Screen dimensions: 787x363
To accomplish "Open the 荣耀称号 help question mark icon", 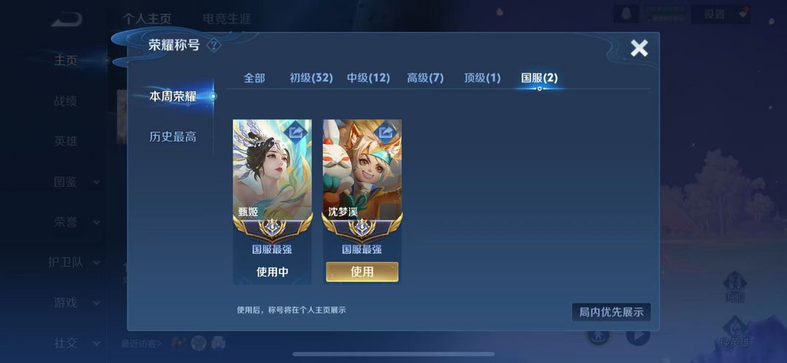I will (x=214, y=46).
